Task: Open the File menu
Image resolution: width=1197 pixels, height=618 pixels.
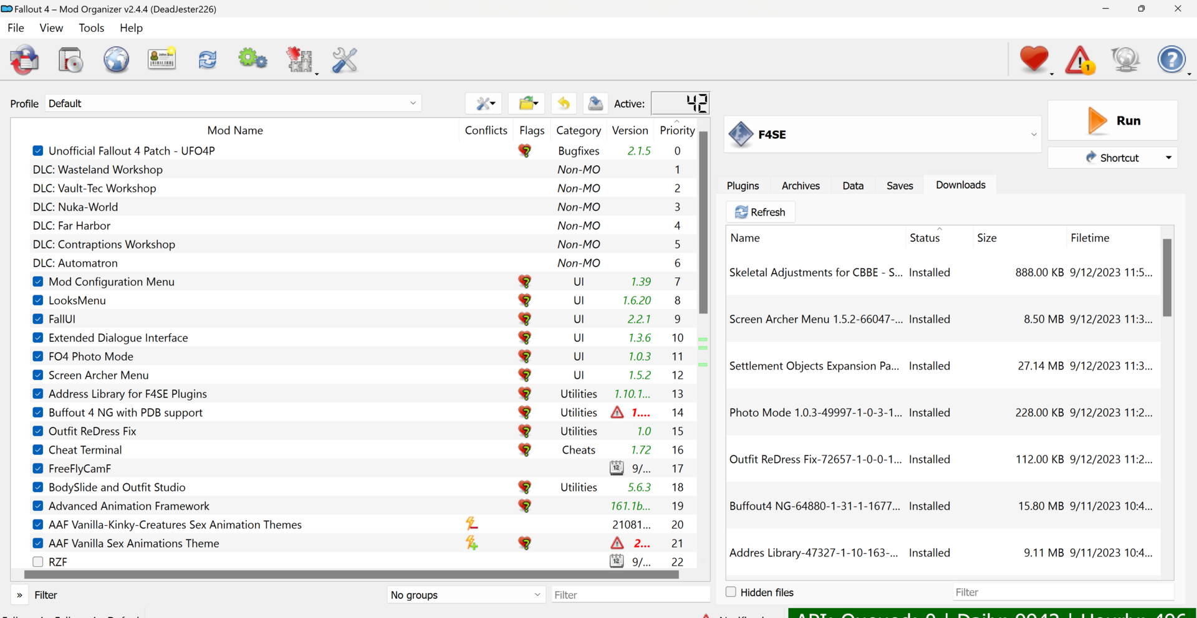Action: [x=16, y=28]
